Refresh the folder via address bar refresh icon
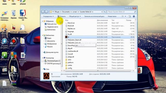166x93 pixels. coord(105,12)
